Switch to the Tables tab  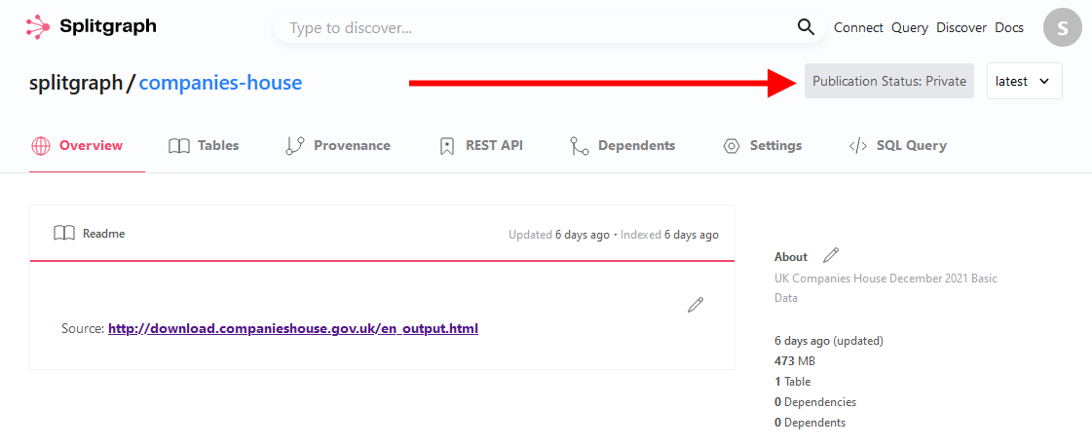[204, 146]
